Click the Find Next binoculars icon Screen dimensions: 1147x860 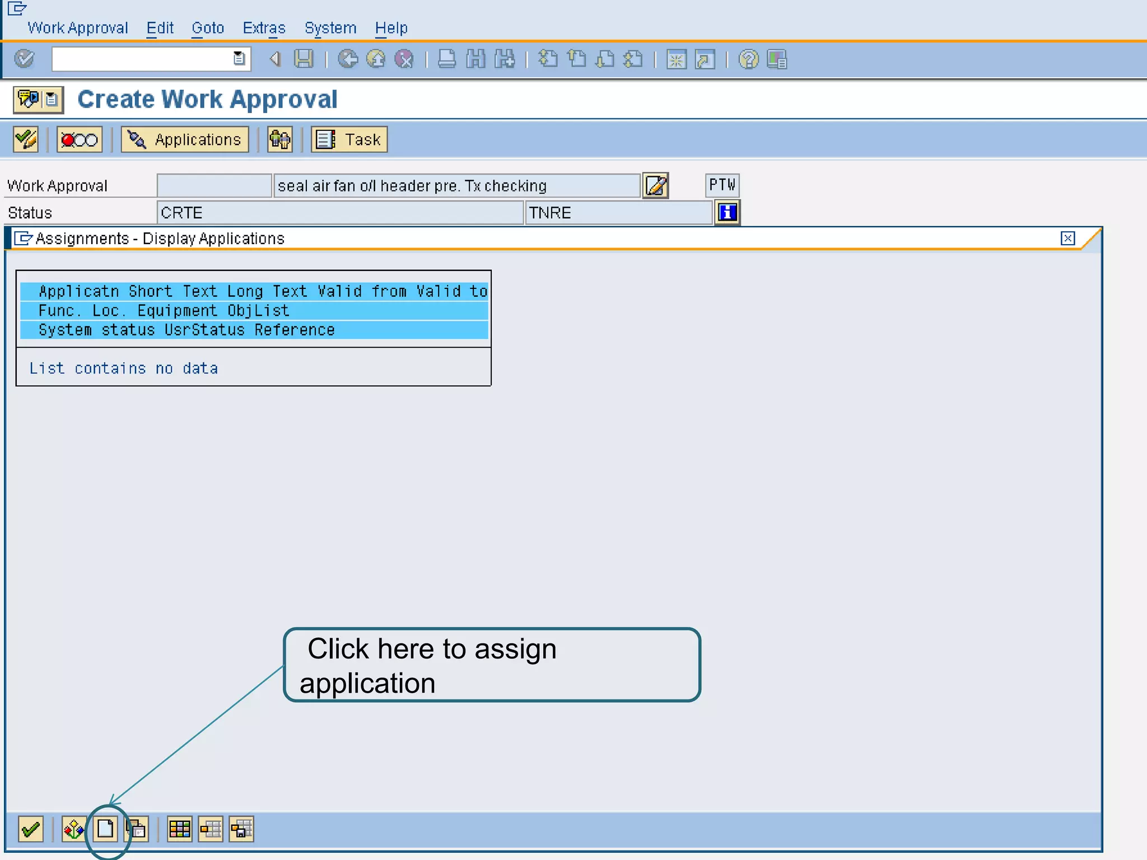point(505,59)
